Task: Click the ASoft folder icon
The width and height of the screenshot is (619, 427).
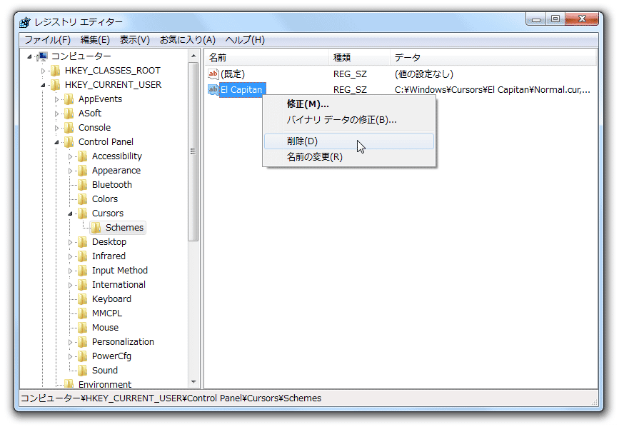Action: pos(69,114)
